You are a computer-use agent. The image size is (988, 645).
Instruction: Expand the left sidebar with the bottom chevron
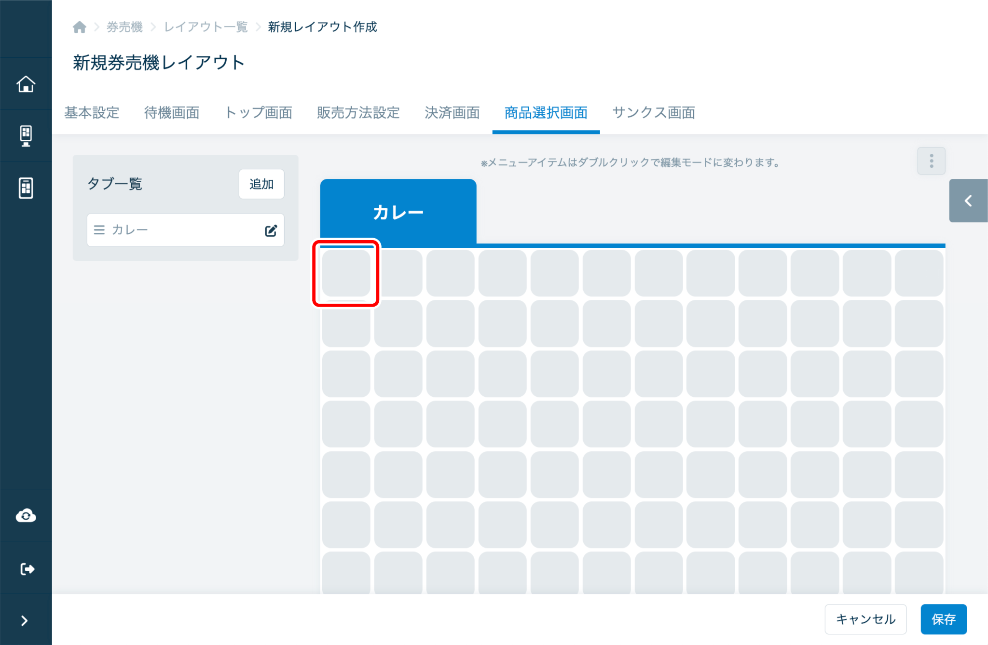25,620
